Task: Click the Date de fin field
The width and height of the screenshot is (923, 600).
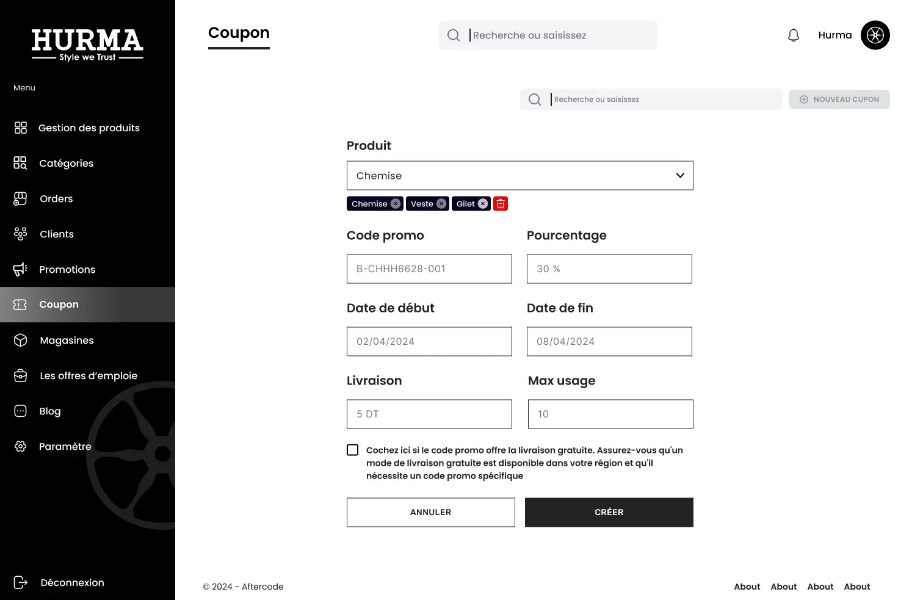Action: click(609, 342)
